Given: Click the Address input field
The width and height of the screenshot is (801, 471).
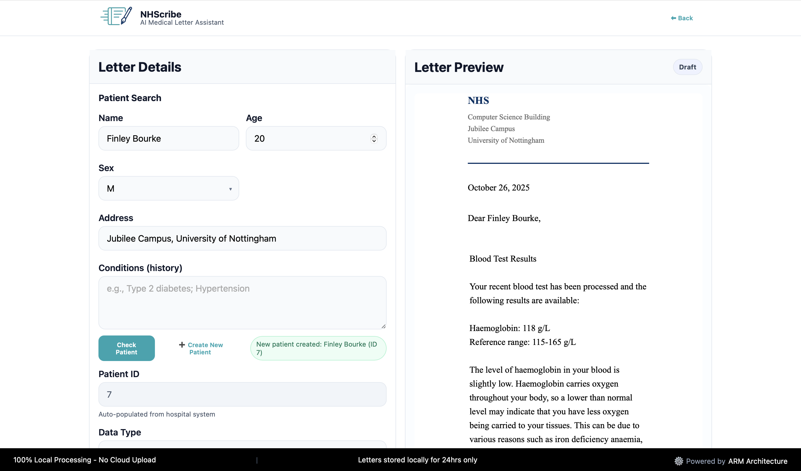Looking at the screenshot, I should pyautogui.click(x=242, y=238).
